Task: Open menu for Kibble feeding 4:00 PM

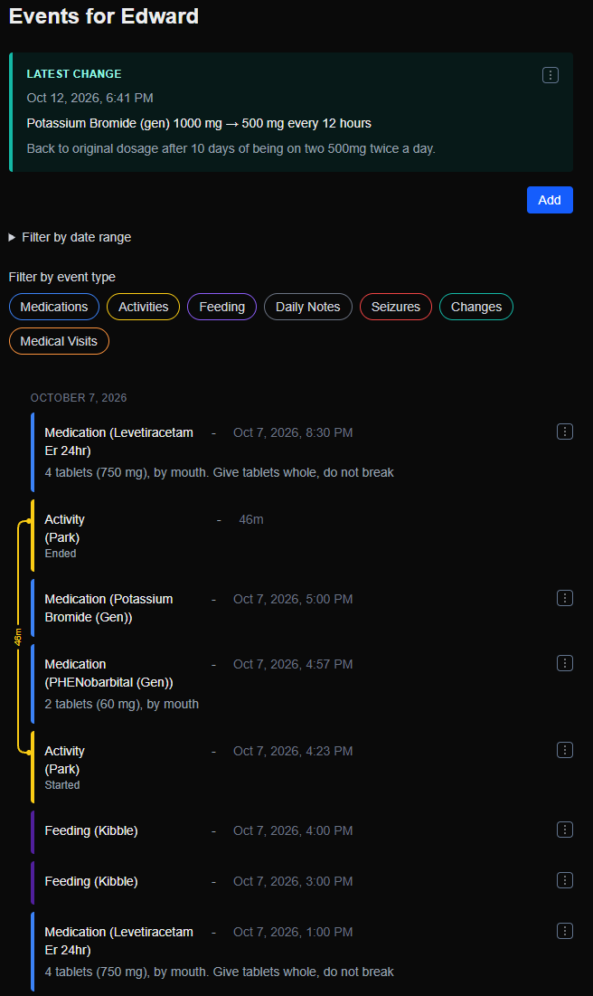Action: [565, 830]
